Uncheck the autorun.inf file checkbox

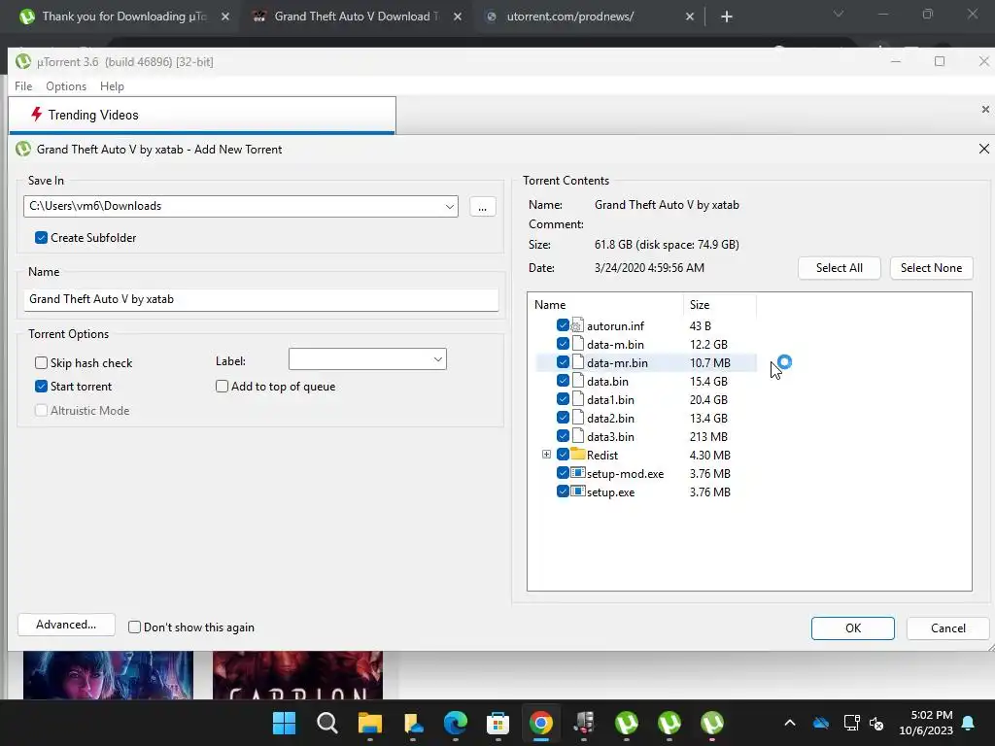tap(563, 324)
